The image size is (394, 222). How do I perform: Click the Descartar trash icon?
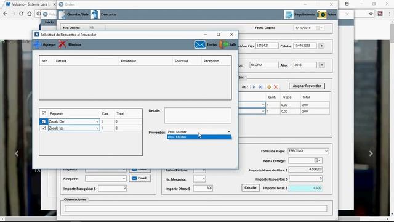pos(95,14)
